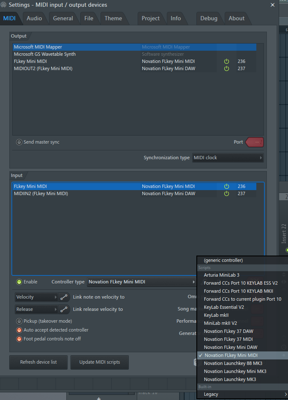Click Update MIDI scripts button

(100, 362)
